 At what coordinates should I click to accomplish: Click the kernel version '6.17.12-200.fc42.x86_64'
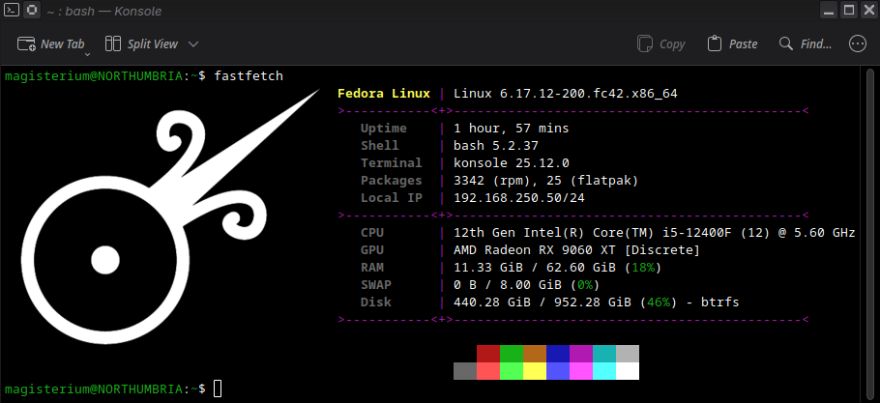pos(589,94)
